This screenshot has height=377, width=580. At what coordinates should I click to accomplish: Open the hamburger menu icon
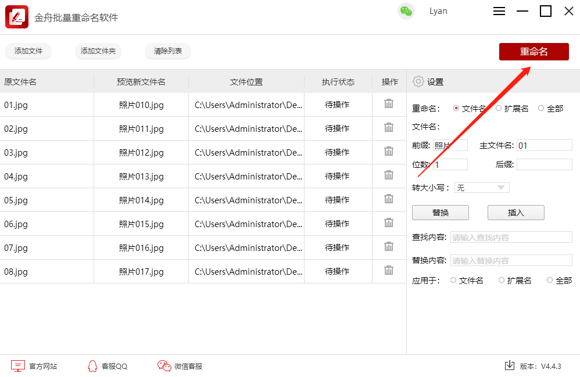499,11
